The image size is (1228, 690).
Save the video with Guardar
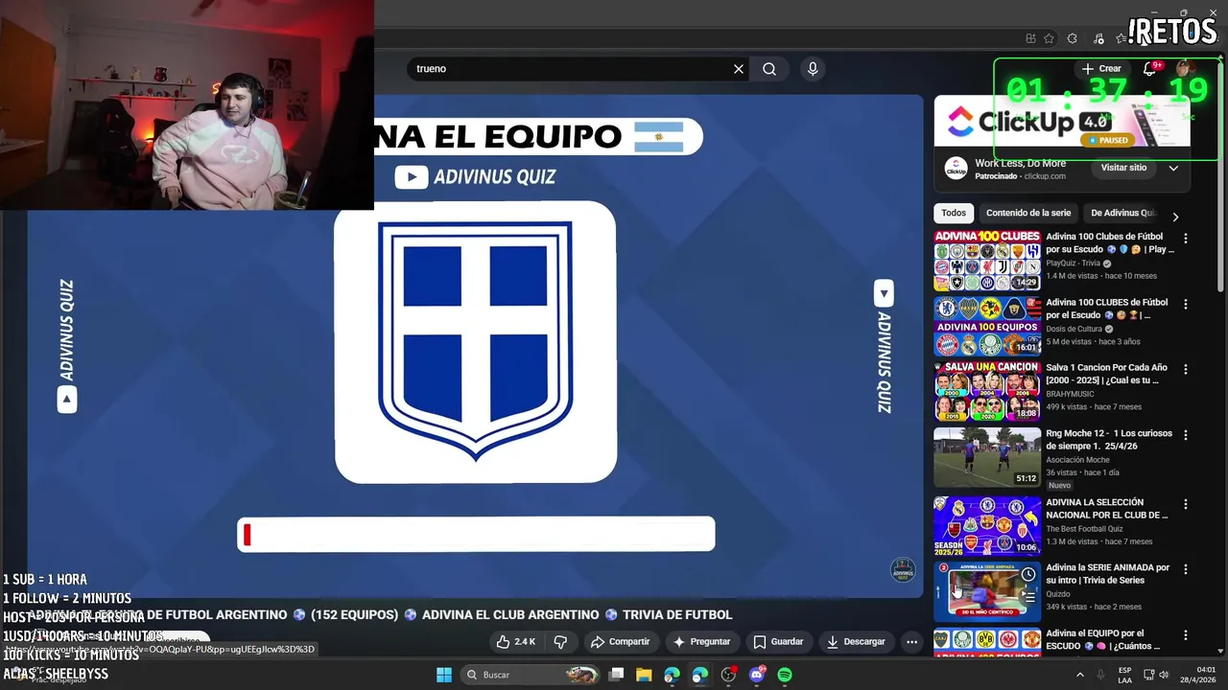pyautogui.click(x=778, y=642)
